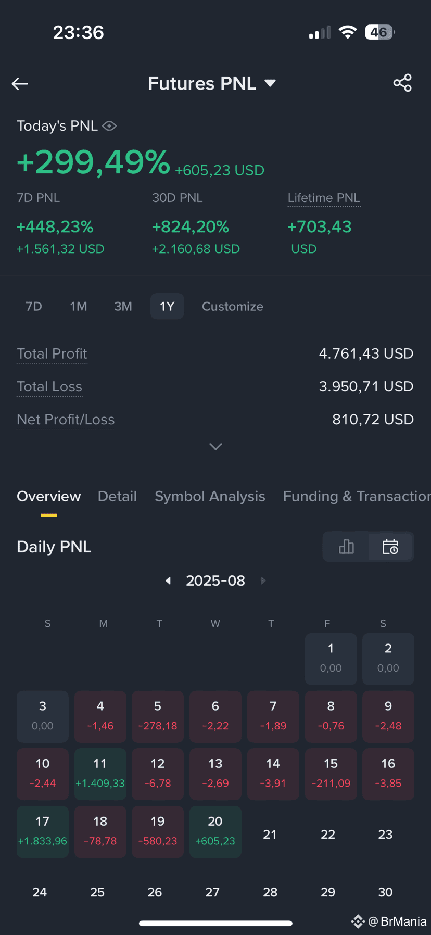
Task: Tap Total Profit label
Action: [52, 353]
